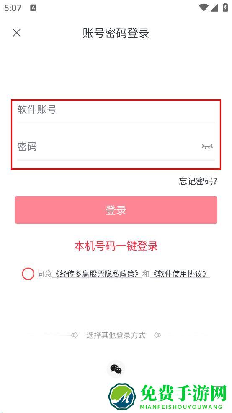Tap the cellular signal icon

coord(214,8)
